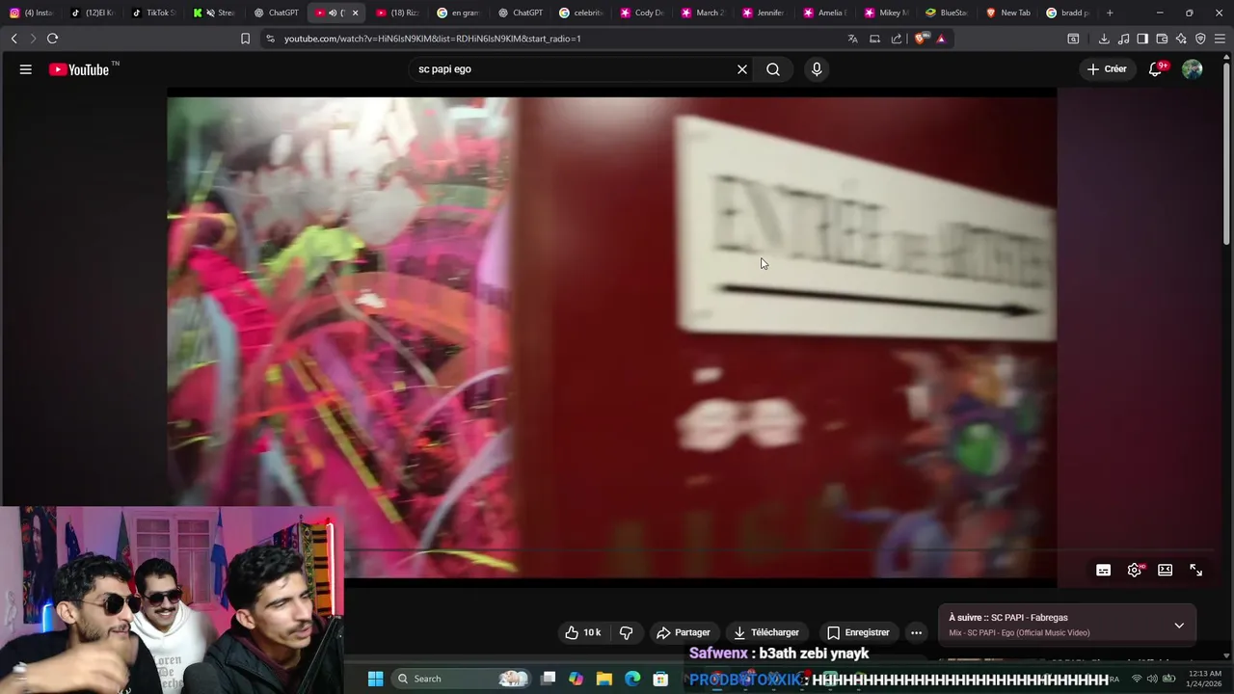
Task: Show browser downloads
Action: 1104,39
